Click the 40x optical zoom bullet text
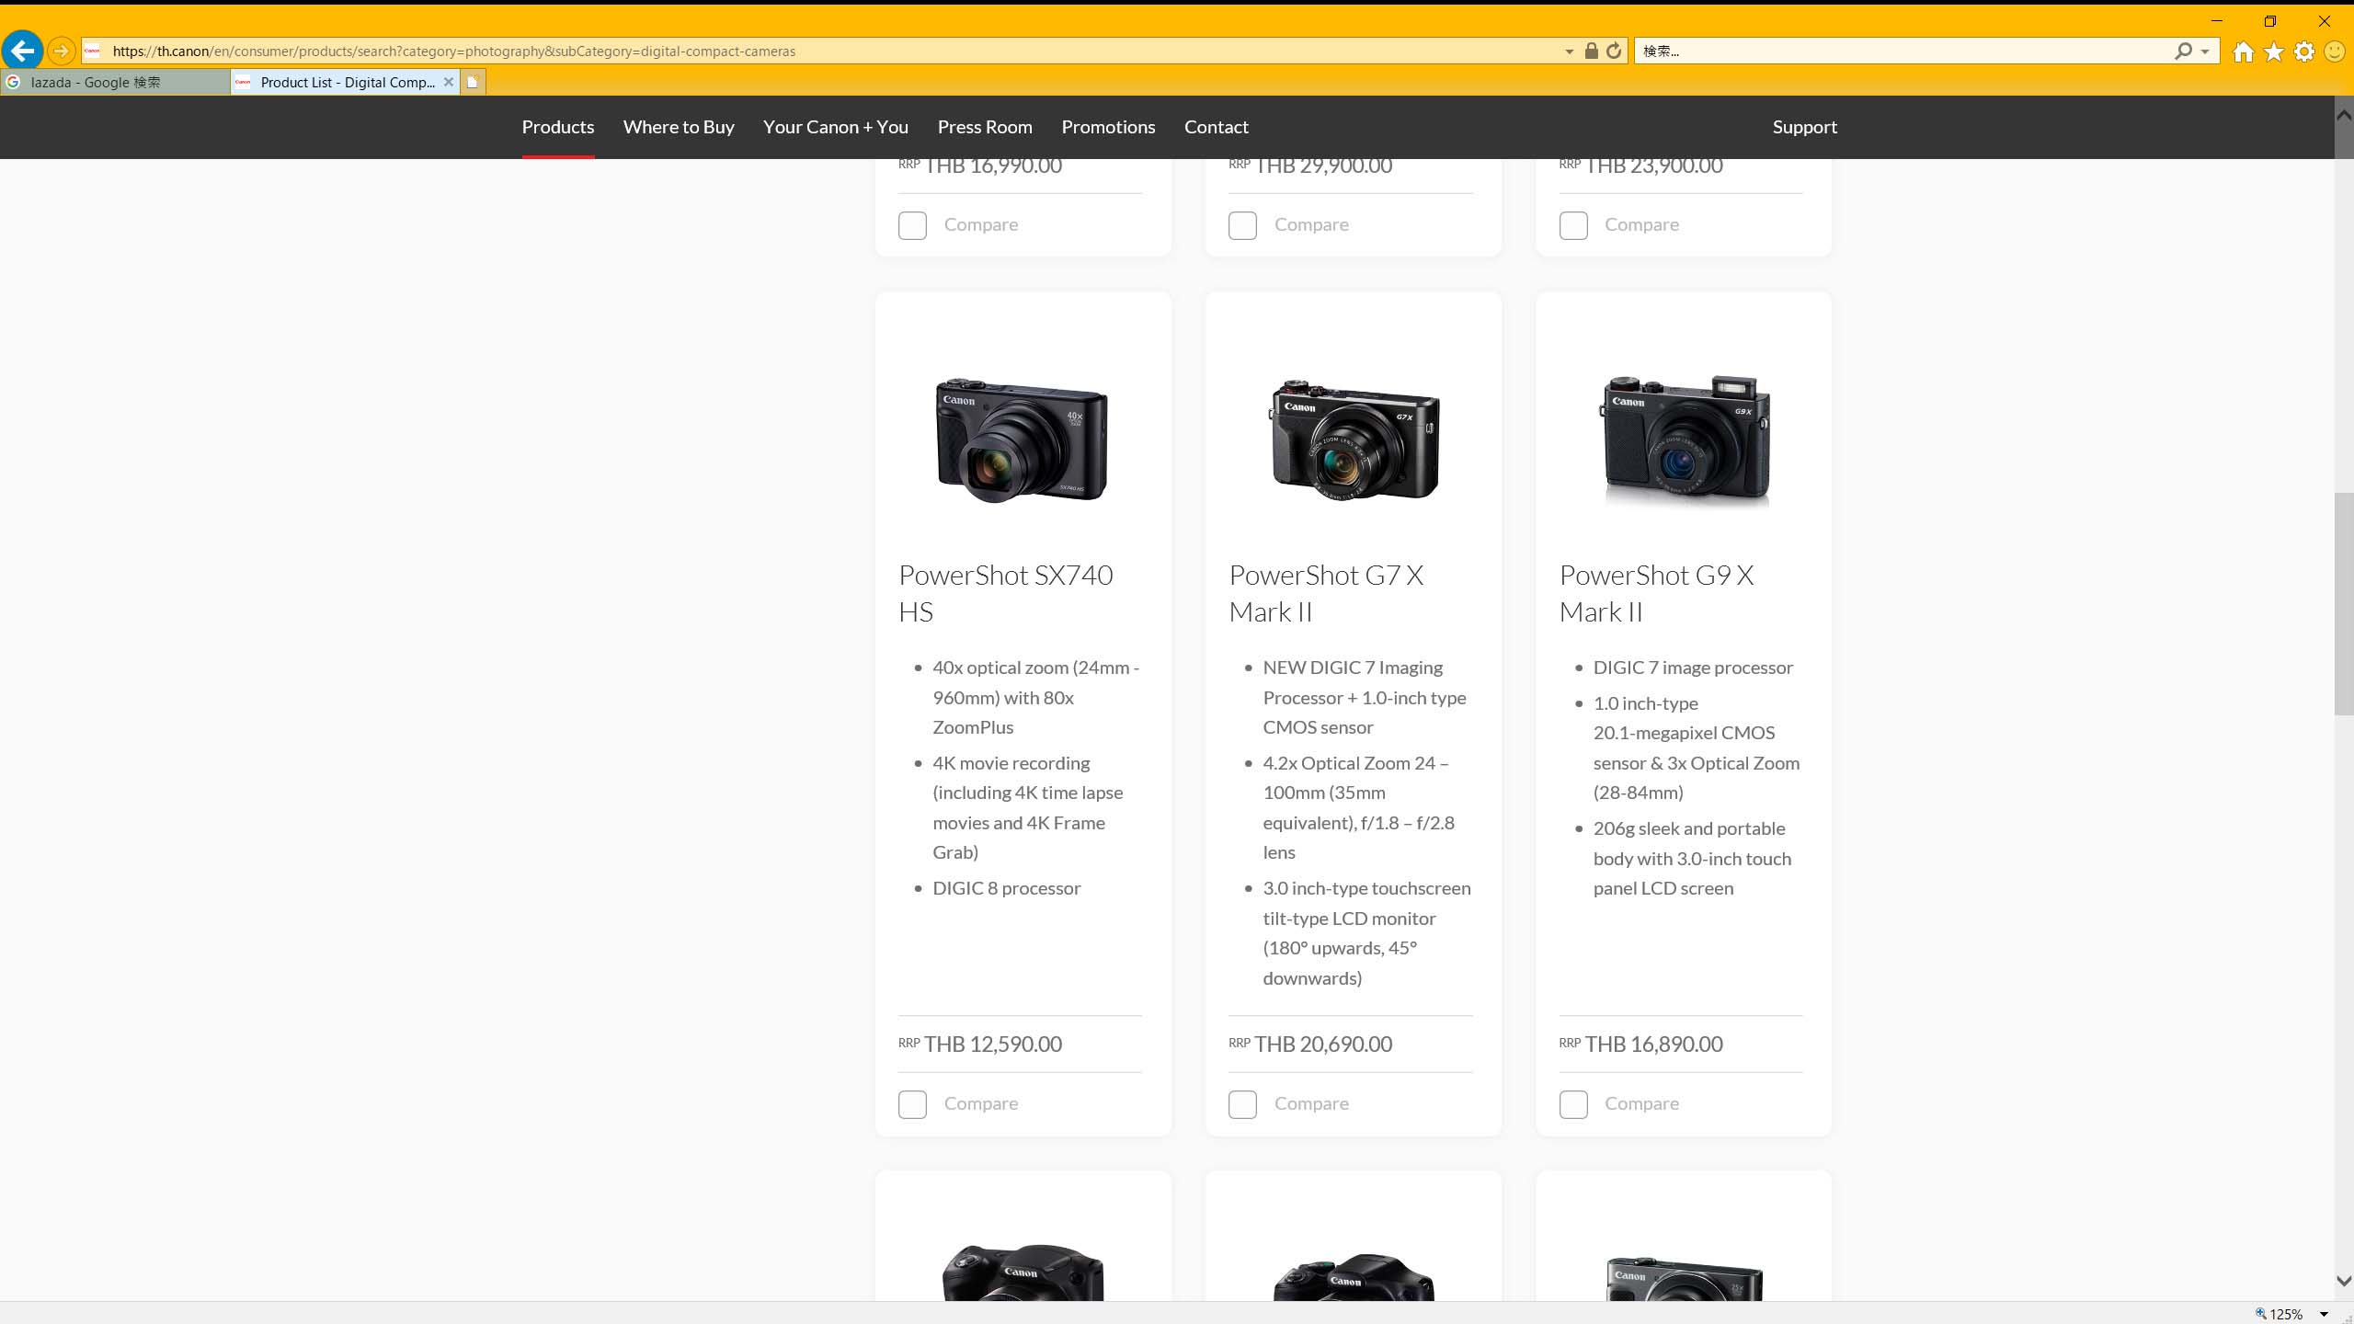Screen dimensions: 2354x1324 (1036, 697)
